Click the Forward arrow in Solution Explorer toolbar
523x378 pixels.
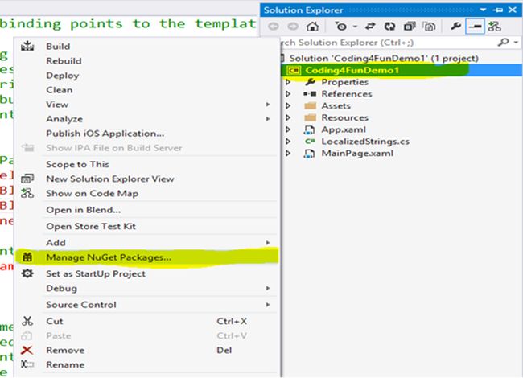pos(293,27)
